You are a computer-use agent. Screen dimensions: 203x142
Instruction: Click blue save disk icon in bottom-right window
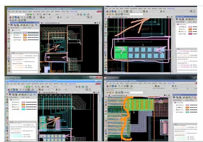112,86
